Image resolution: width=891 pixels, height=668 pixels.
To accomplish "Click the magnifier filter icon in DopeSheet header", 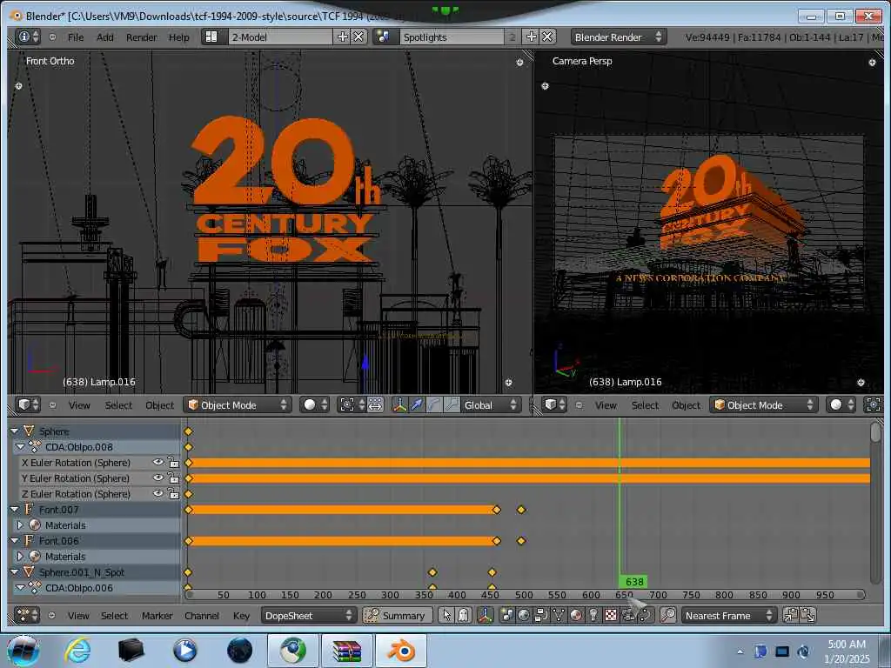I will click(669, 615).
